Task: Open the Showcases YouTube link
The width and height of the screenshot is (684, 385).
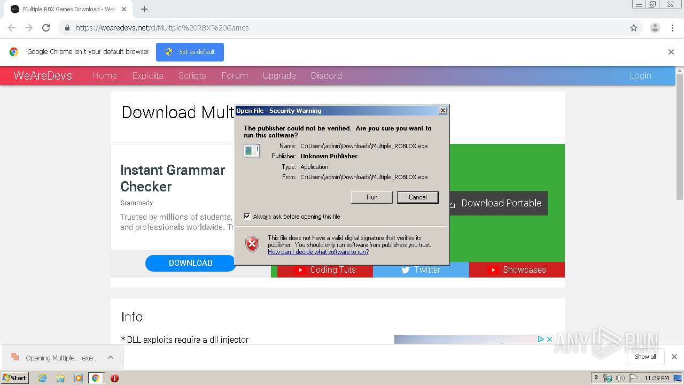Action: pyautogui.click(x=517, y=269)
